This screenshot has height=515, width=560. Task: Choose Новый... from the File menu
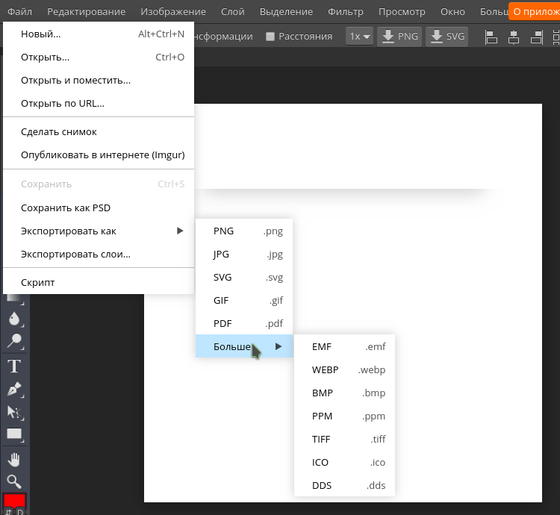tap(99, 34)
